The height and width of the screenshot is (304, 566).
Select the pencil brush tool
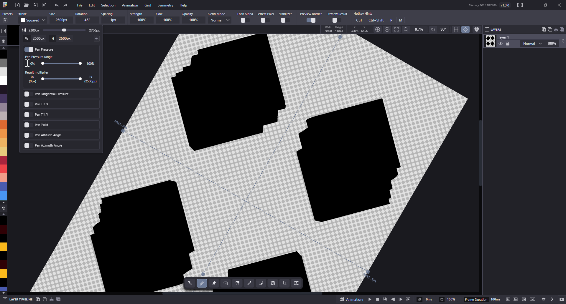[202, 283]
